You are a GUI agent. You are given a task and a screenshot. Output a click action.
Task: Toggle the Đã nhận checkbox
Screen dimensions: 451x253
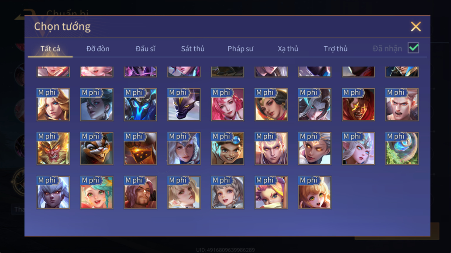[x=413, y=48]
